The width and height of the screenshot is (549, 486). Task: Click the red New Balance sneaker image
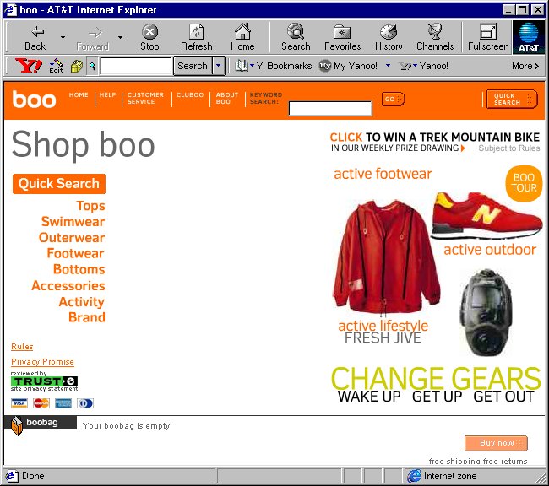(x=487, y=215)
